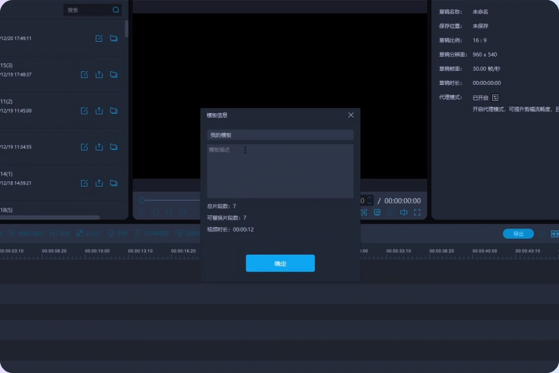Click timeline ruler at 00:00:06:20
The image size is (559, 373).
click(54, 251)
